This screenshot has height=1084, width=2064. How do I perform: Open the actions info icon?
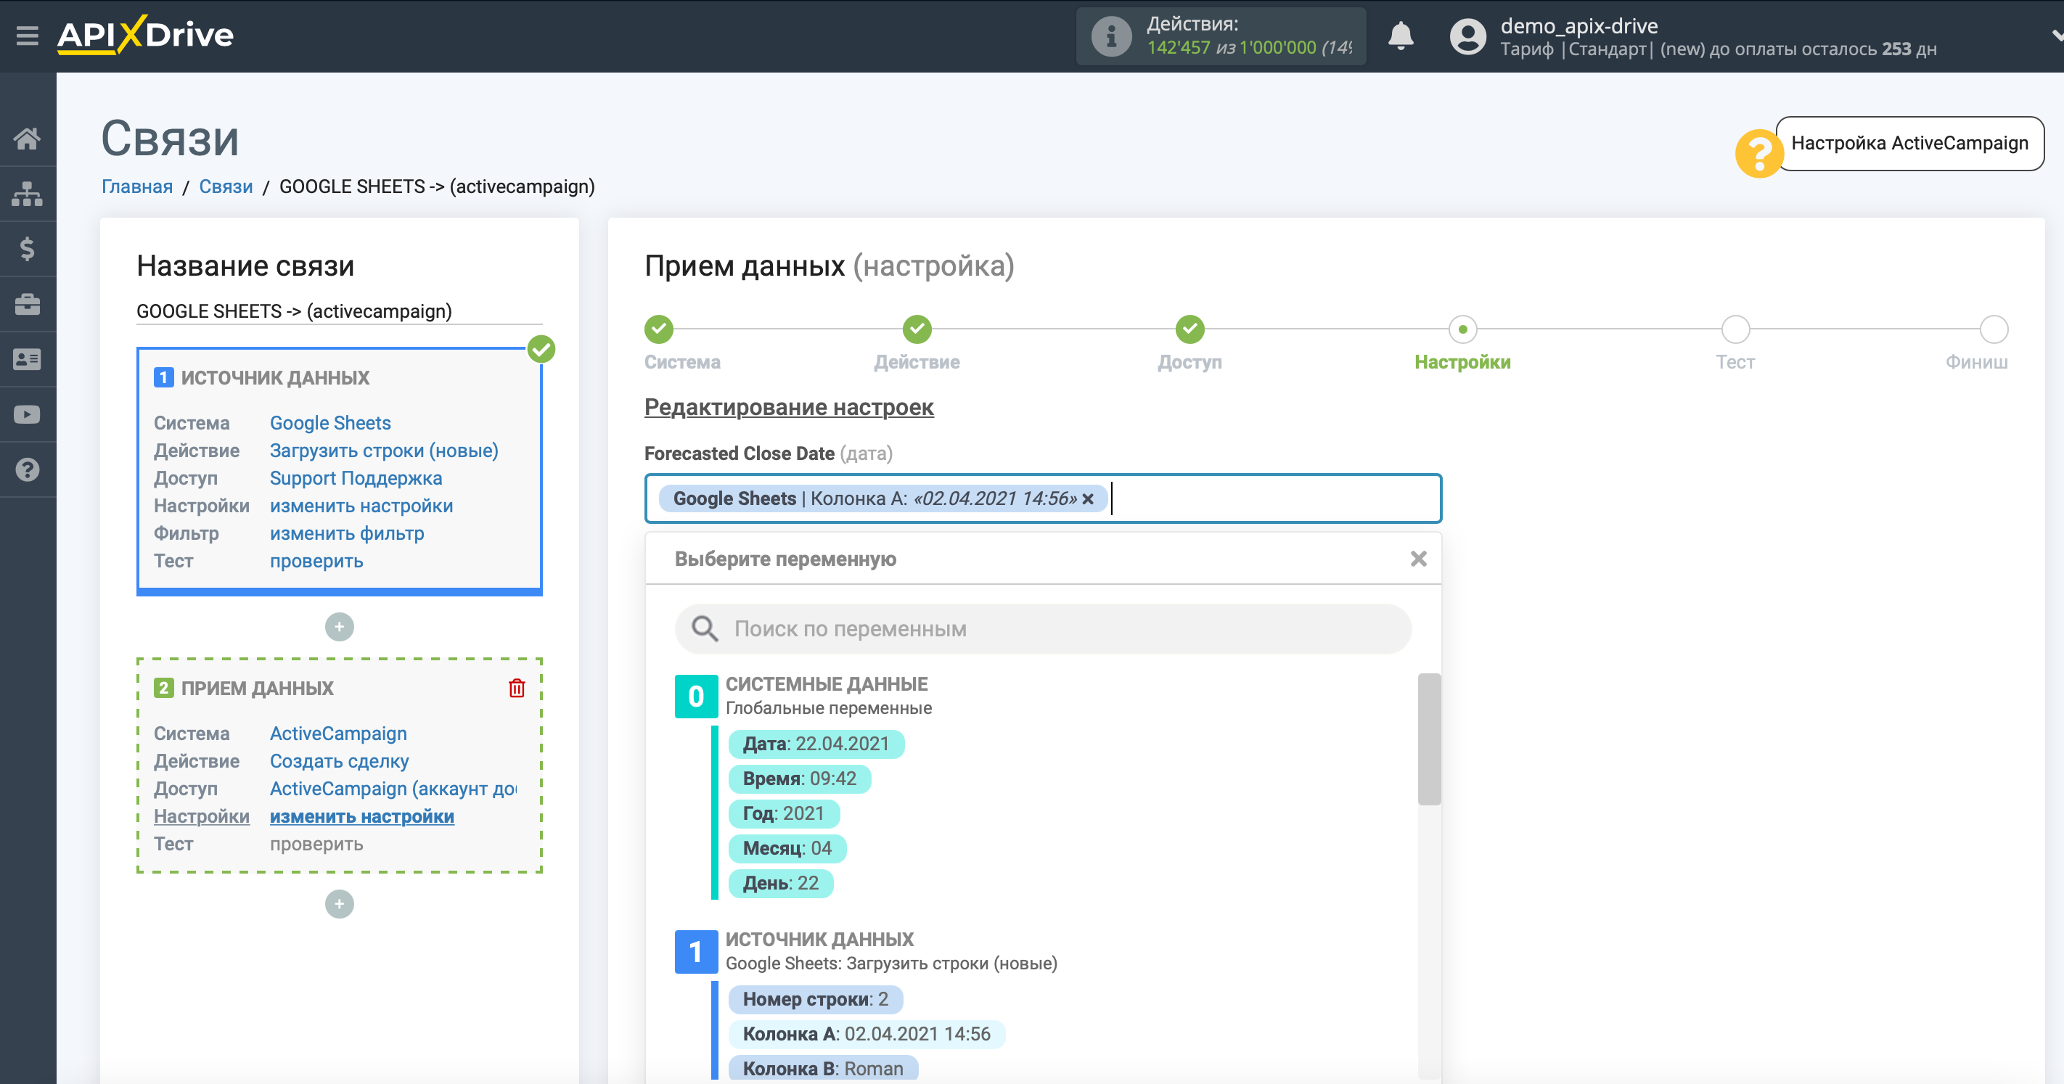pyautogui.click(x=1110, y=36)
